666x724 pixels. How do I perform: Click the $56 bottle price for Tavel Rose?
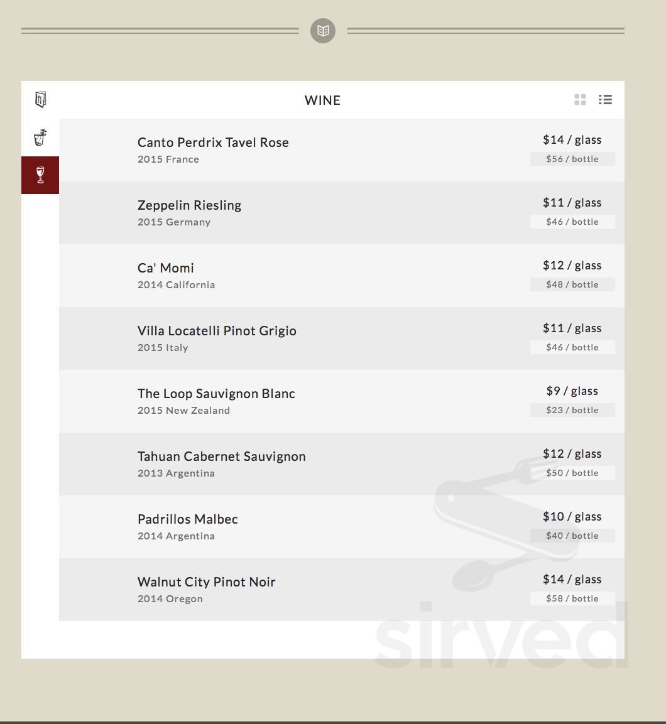572,159
